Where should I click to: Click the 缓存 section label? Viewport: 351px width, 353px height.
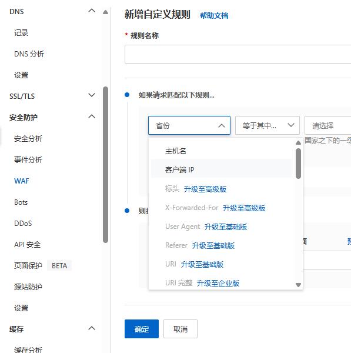(16, 329)
